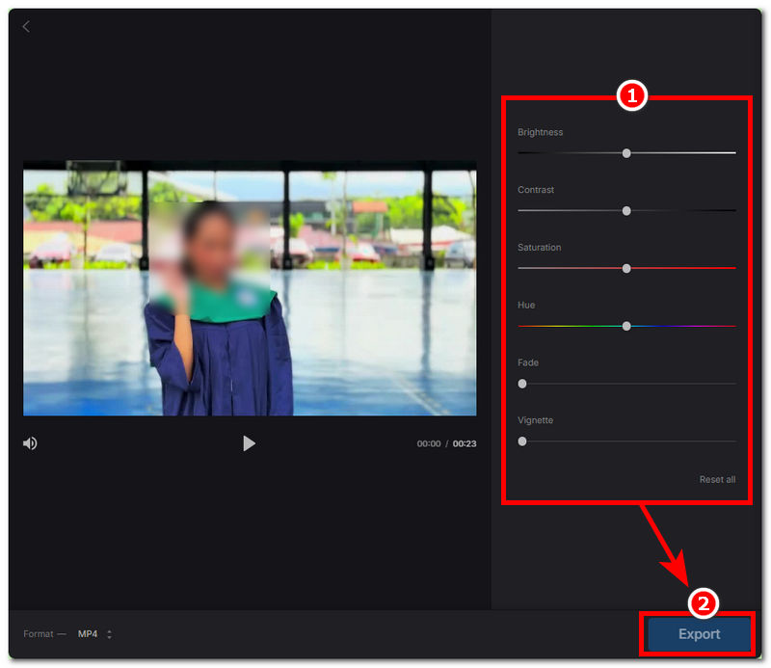The image size is (771, 668).
Task: Select the Saturation slider knob
Action: pos(626,268)
